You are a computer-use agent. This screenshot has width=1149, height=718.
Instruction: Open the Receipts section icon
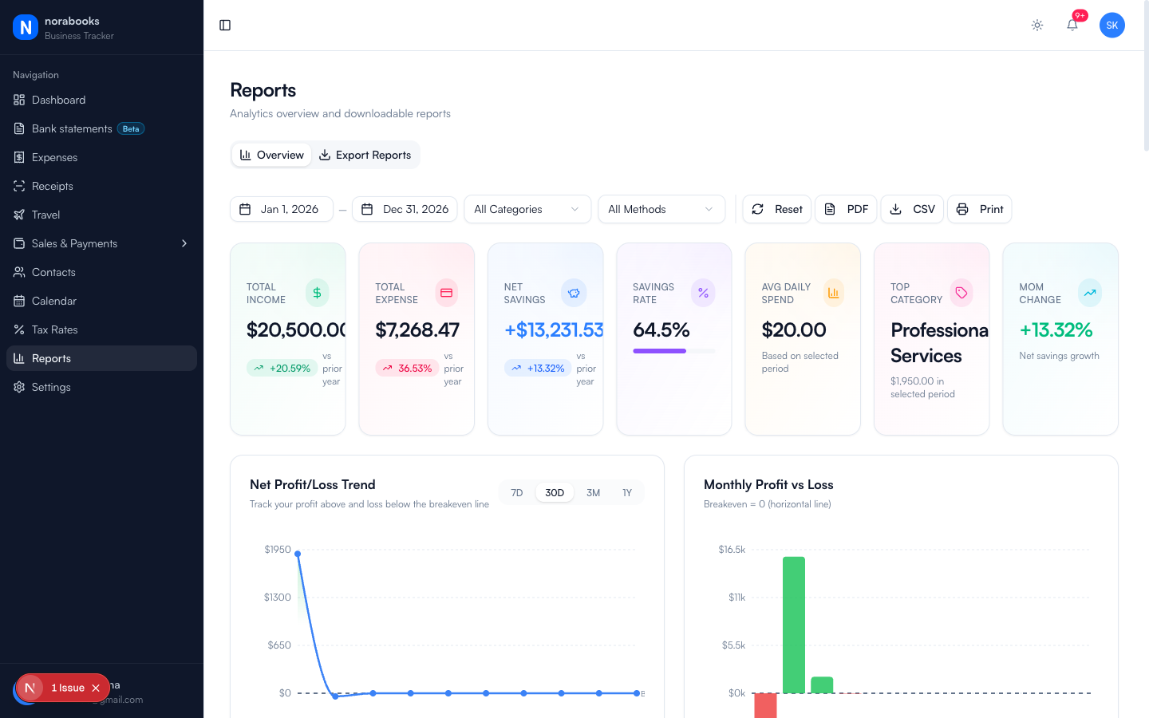coord(18,186)
